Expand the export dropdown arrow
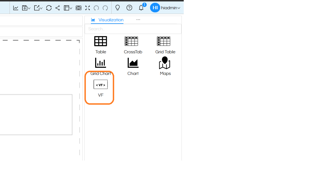The width and height of the screenshot is (324, 174). (41, 8)
